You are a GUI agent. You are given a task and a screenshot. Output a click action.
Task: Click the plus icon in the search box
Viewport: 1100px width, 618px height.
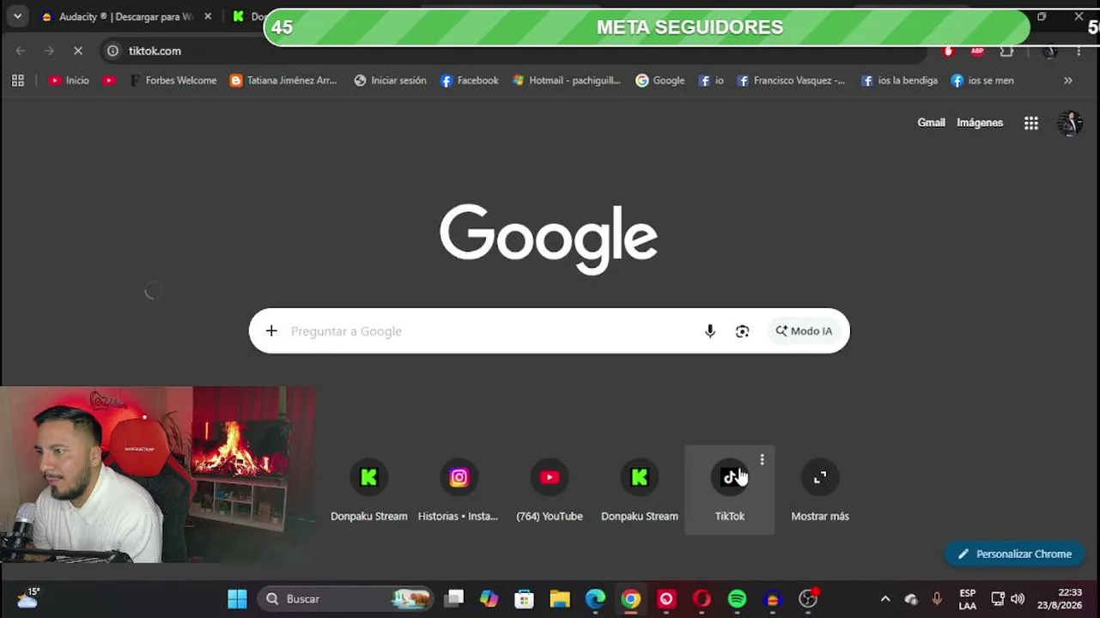click(271, 331)
